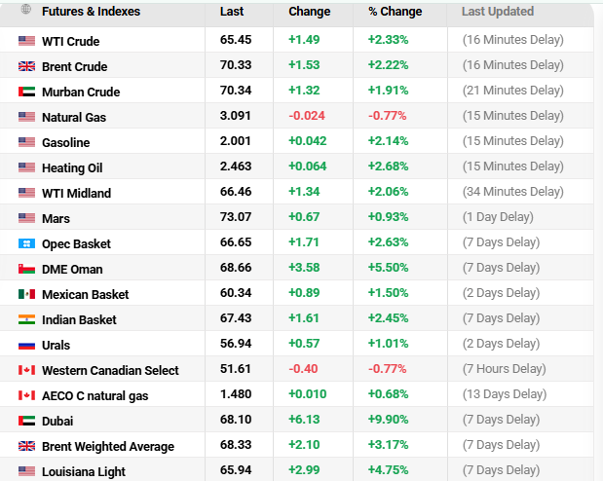Open the Murban Crude link

(81, 92)
